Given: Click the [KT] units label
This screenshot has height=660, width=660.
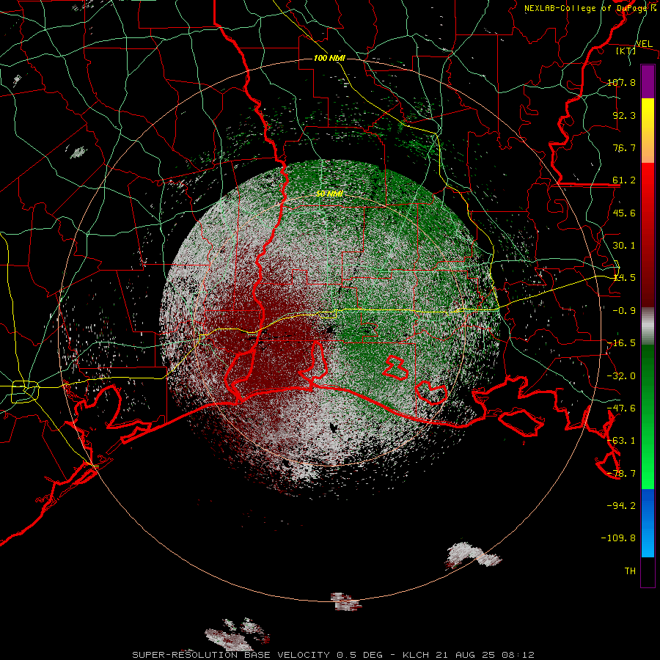Looking at the screenshot, I should [626, 51].
